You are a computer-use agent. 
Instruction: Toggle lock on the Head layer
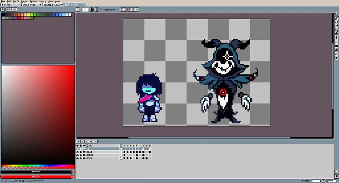point(81,152)
